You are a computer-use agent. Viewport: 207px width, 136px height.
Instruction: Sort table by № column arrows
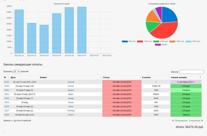[9, 78]
